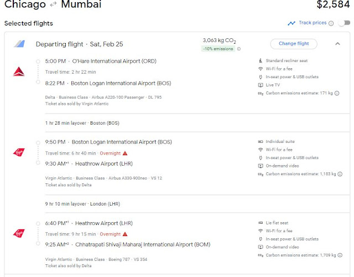Click the round-trip arrows between Chicago and Mumbai
This screenshot has height=277, width=354.
pos(53,4)
